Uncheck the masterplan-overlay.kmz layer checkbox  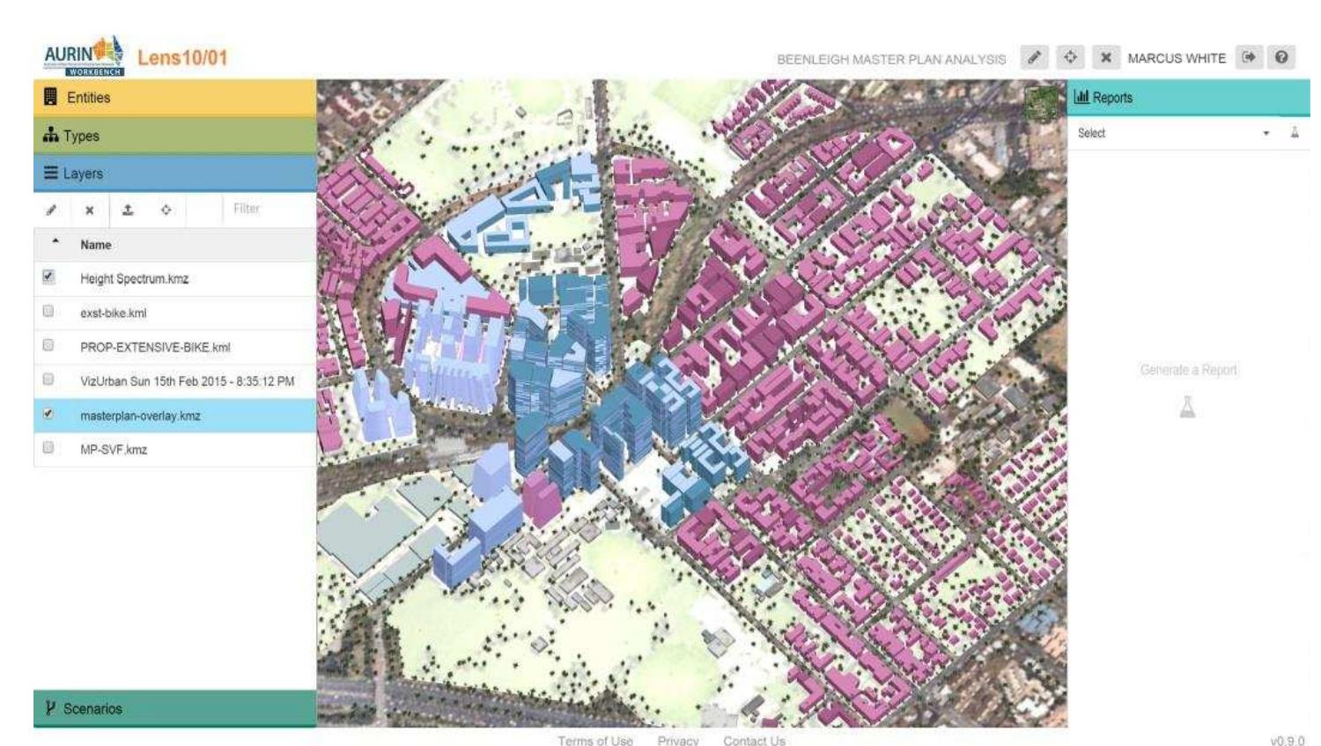(x=48, y=414)
